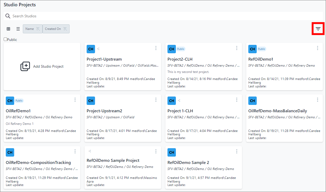Open more options for OilRefDemo-MassBalanceDaily
Viewport: 326px width, 192px height.
317,100
